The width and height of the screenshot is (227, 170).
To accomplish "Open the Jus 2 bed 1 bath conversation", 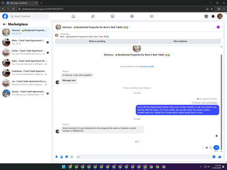I will (25, 83).
